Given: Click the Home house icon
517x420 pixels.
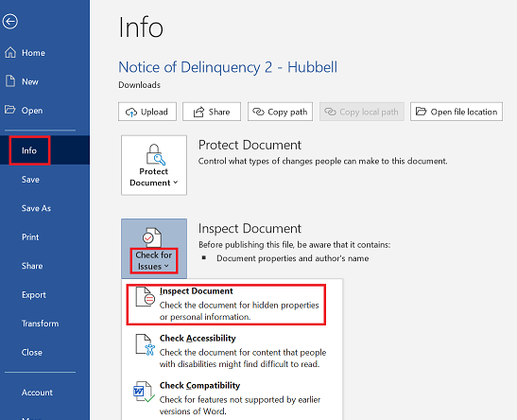Looking at the screenshot, I should 10,52.
